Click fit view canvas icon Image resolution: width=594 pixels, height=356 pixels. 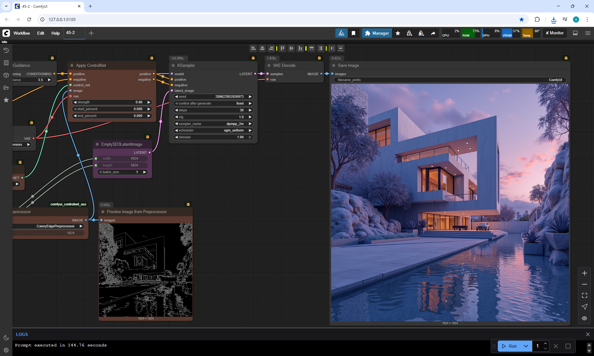point(584,295)
